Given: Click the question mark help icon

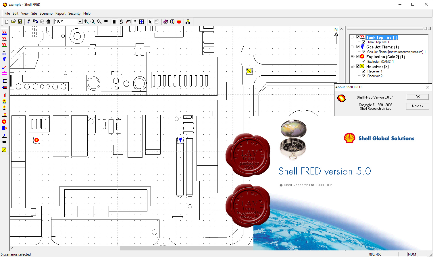Looking at the screenshot, I should pos(172,22).
